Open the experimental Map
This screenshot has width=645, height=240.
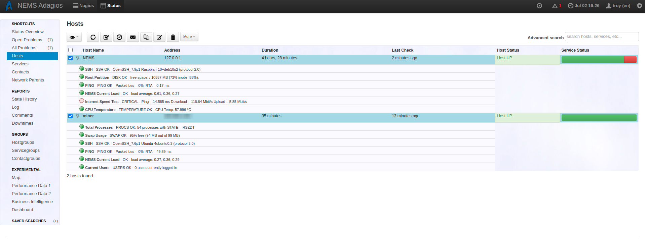(16, 178)
